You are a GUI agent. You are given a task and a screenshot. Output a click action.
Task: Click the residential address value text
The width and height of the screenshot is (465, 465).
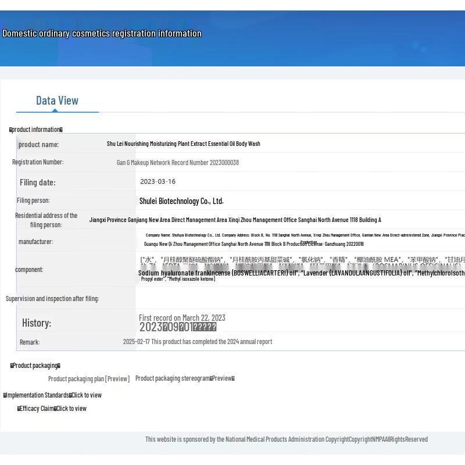235,220
